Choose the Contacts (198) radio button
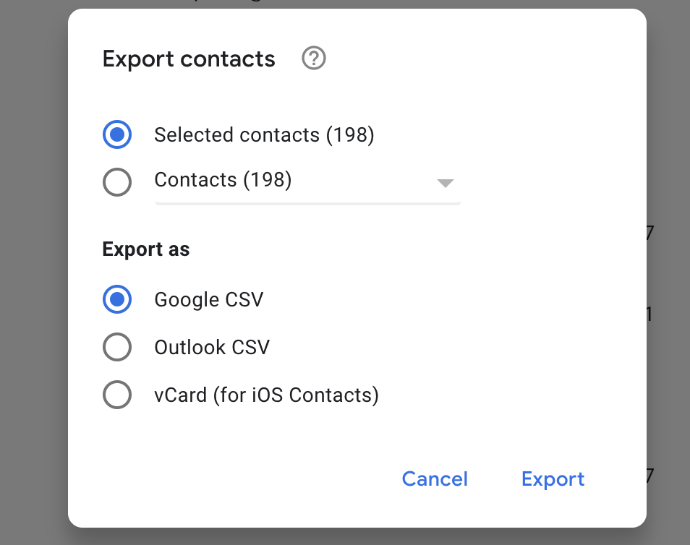690x545 pixels. tap(117, 181)
